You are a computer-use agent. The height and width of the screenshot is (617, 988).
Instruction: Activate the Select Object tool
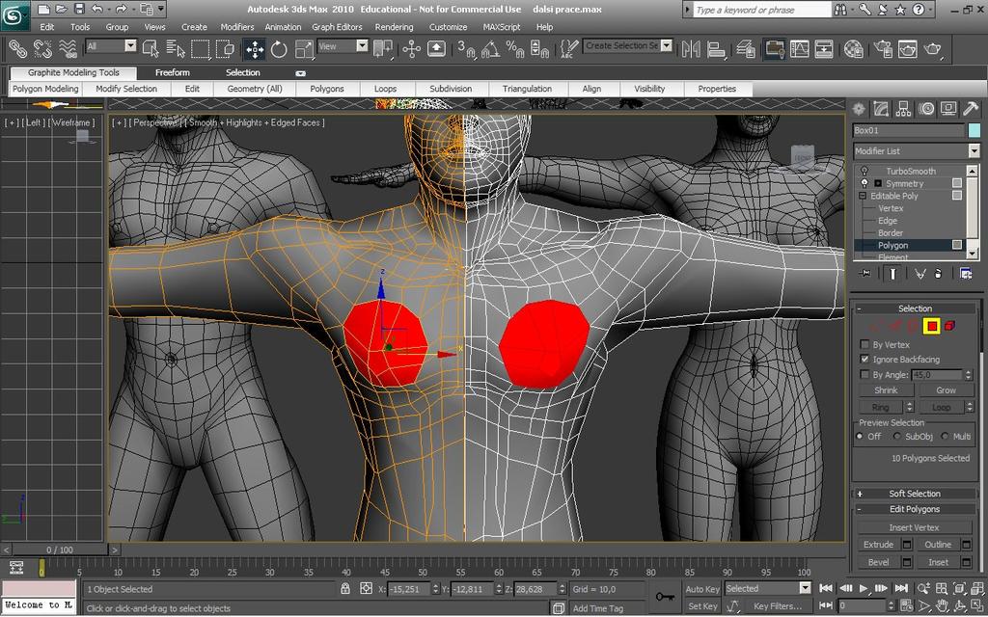pyautogui.click(x=151, y=49)
